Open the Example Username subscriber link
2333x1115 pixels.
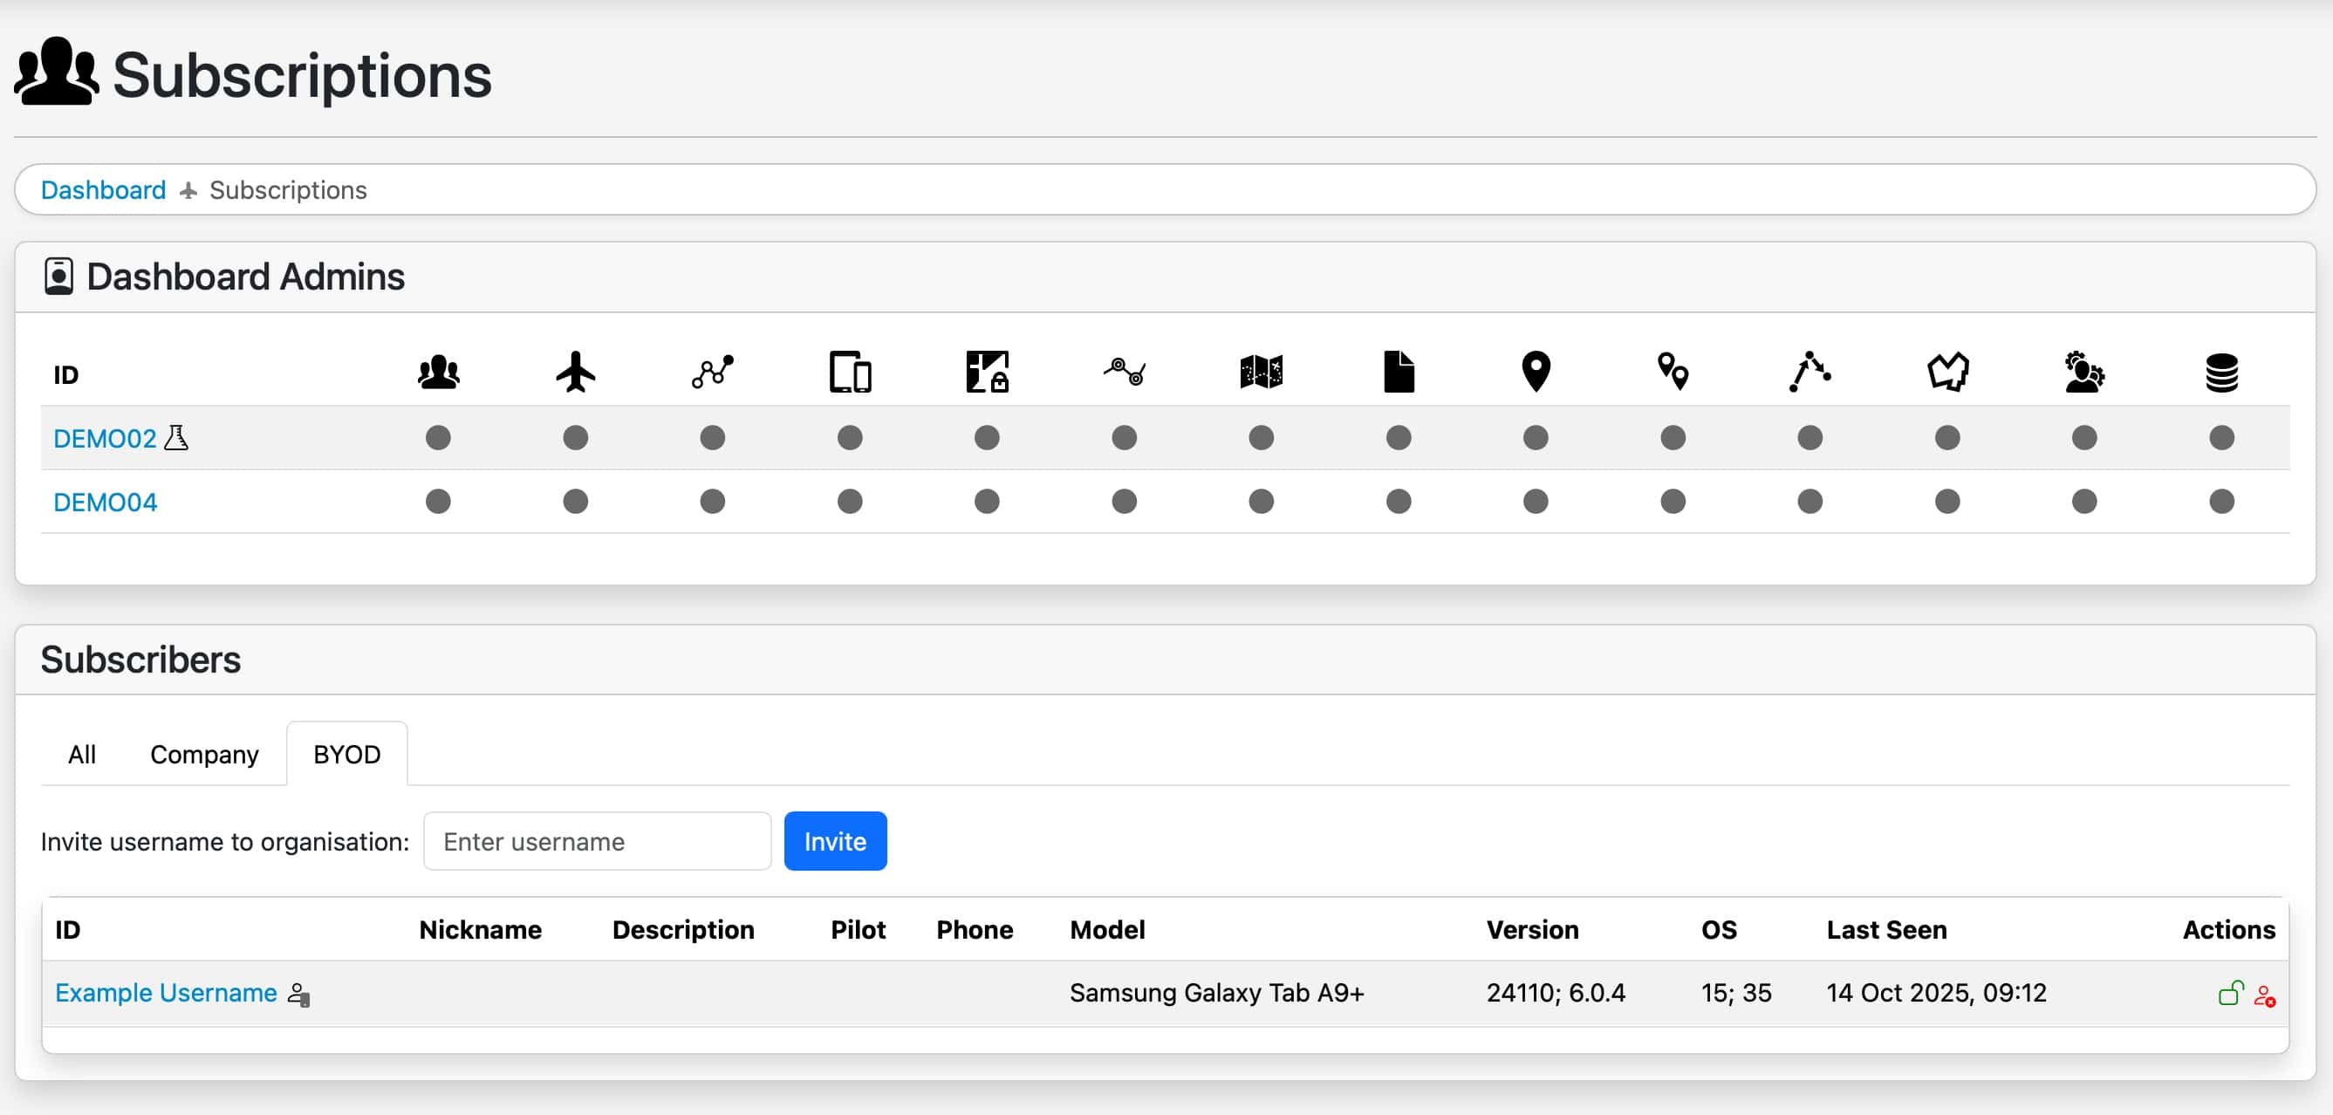pyautogui.click(x=166, y=993)
